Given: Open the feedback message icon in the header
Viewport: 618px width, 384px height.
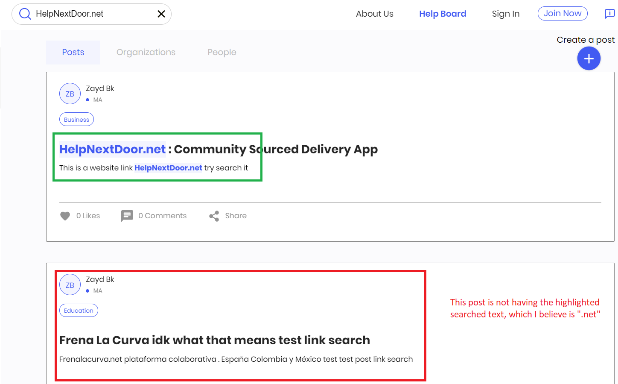Looking at the screenshot, I should coord(609,14).
